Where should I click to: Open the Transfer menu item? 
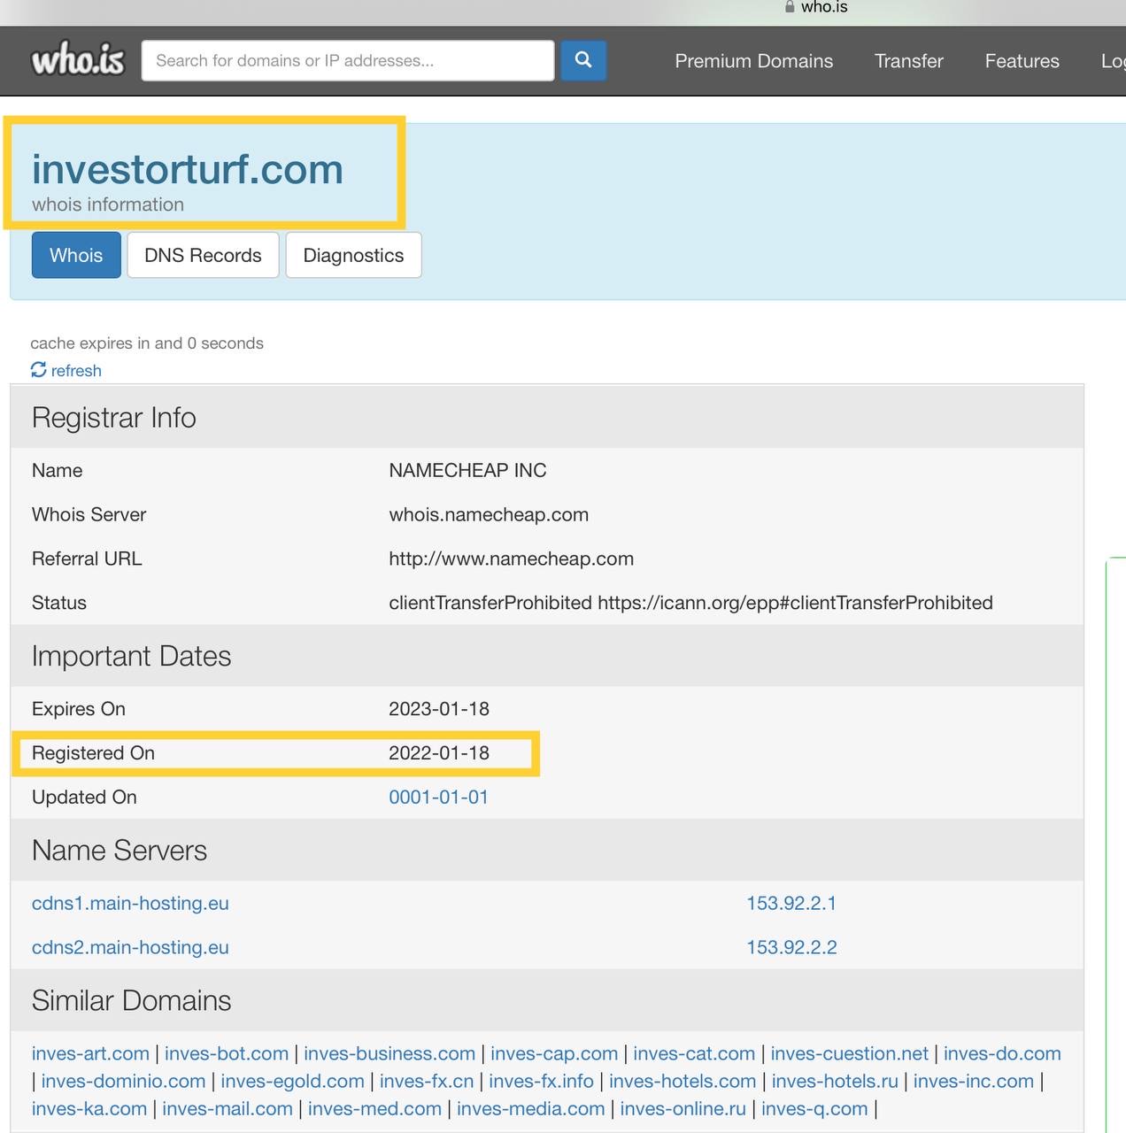pos(908,61)
